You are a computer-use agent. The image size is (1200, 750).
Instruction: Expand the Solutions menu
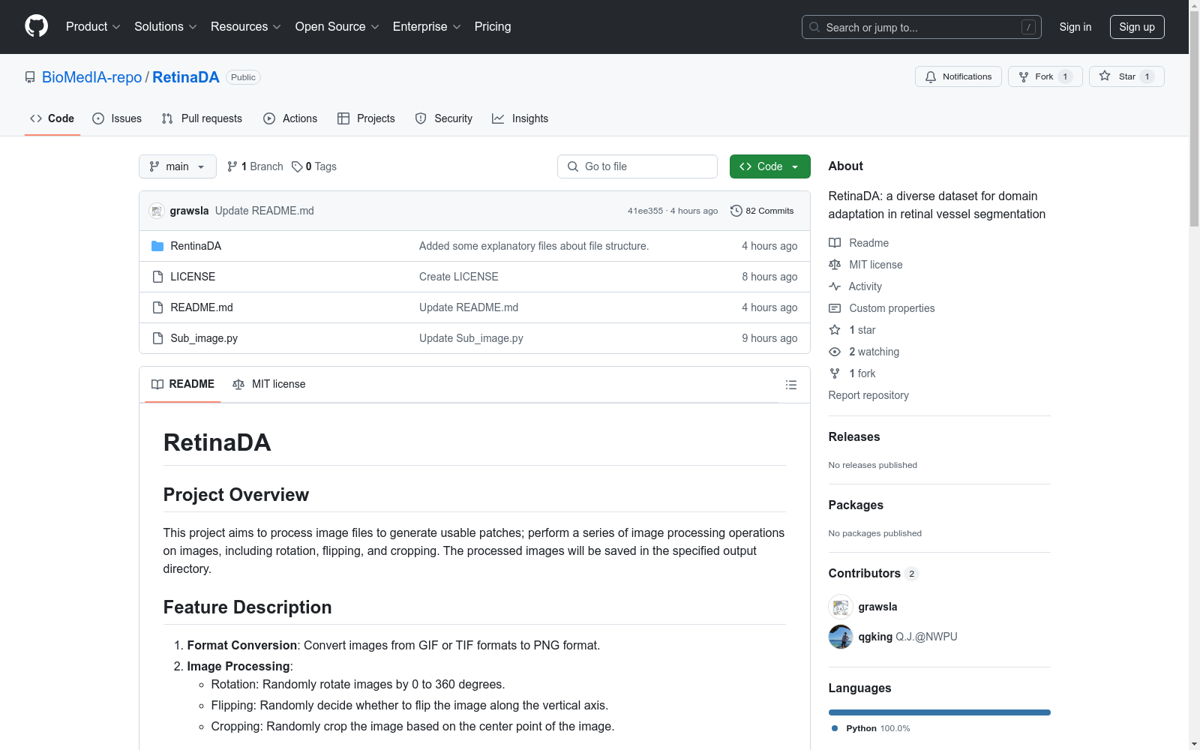pos(166,27)
